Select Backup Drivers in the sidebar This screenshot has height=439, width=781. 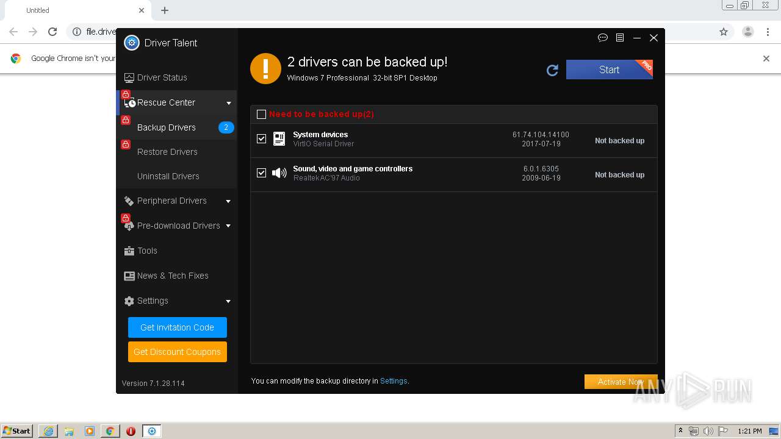coord(176,127)
